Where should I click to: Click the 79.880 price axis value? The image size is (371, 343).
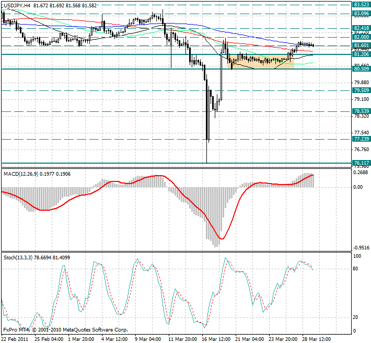point(362,83)
